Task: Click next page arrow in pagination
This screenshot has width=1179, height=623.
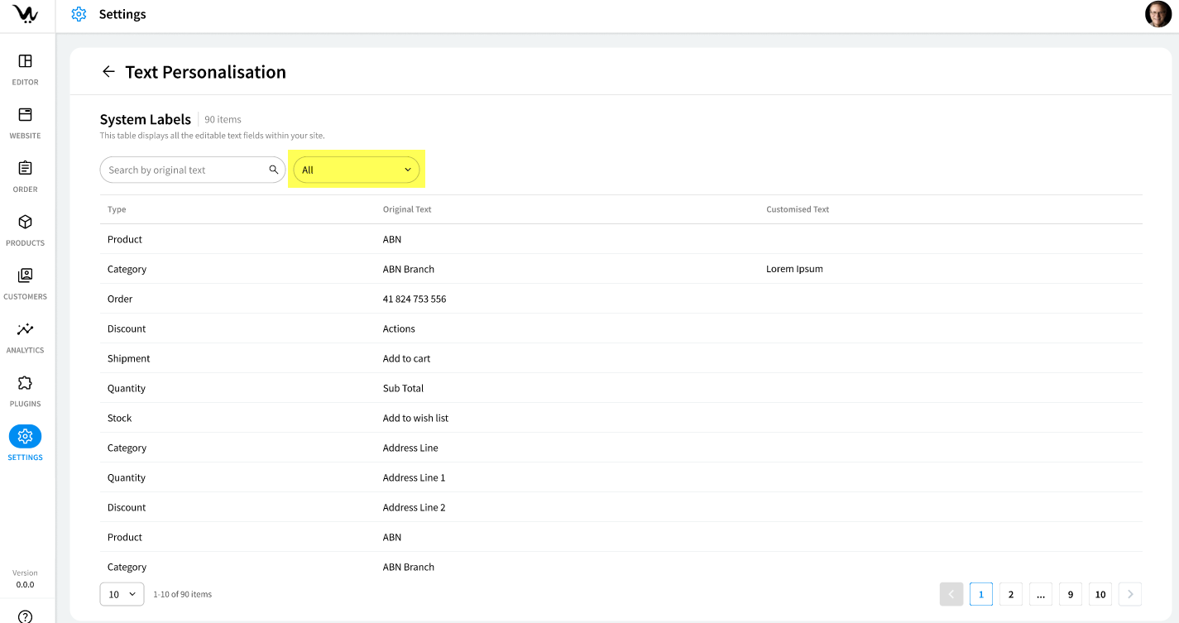Action: pos(1129,594)
